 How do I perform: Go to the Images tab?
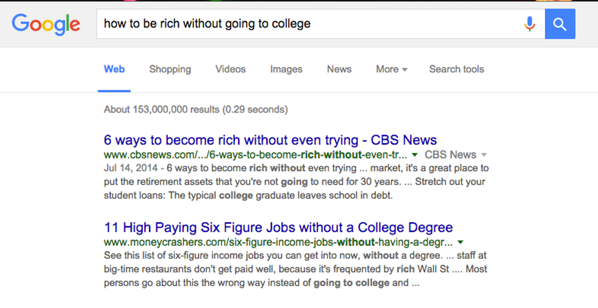point(286,69)
